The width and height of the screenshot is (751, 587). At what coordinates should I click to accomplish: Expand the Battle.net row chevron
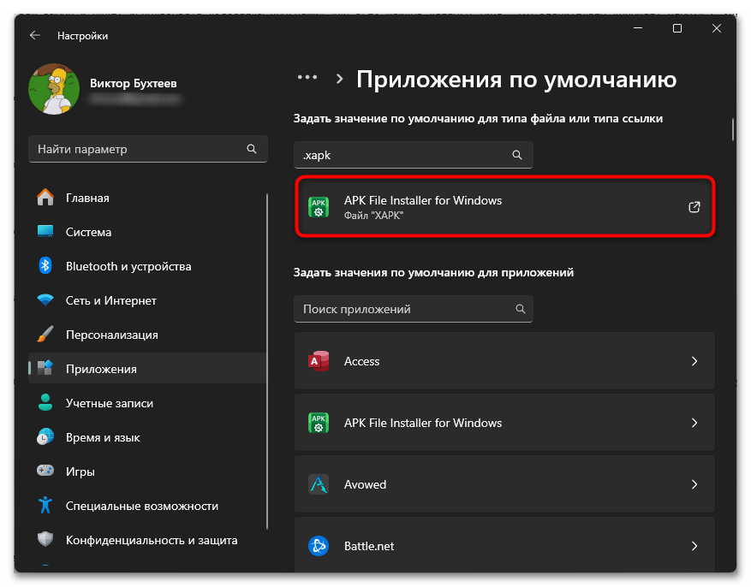[x=694, y=546]
